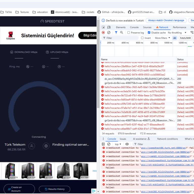
Task: Click the PC case thumbnail priced 2.079
Action: click(10, 171)
